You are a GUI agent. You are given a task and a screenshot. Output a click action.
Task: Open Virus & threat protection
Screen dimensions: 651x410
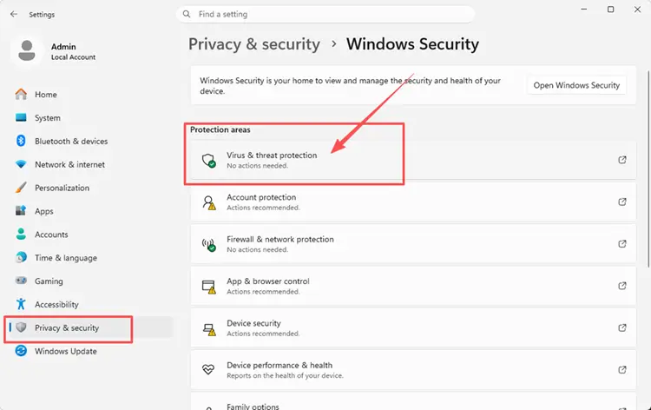413,160
